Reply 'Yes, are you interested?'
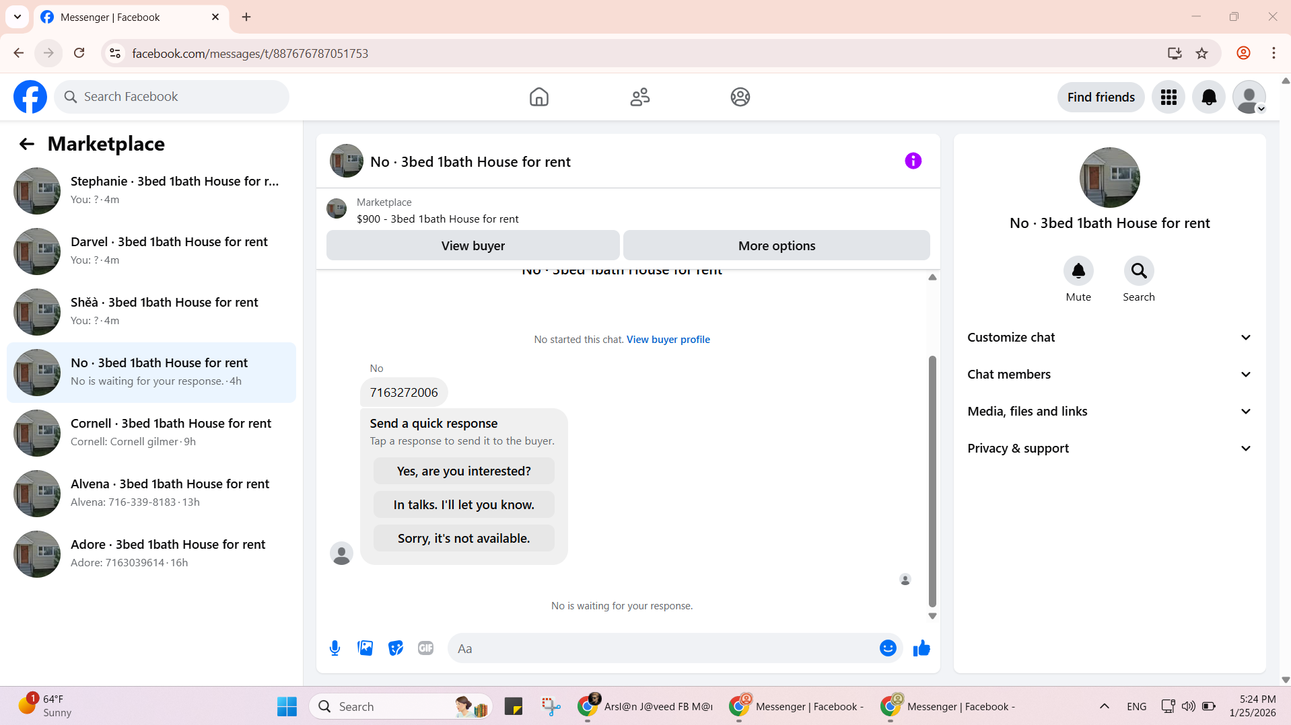The image size is (1291, 725). coord(464,471)
